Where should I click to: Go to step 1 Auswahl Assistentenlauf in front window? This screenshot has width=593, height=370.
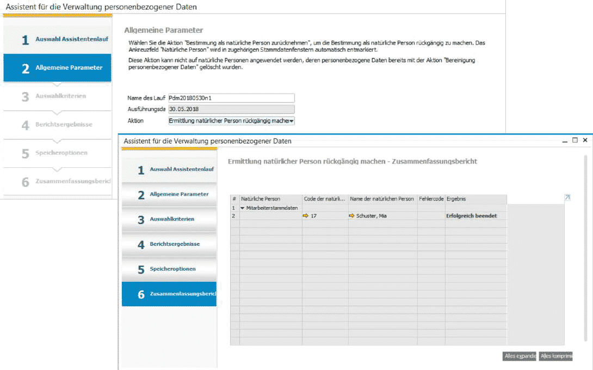click(x=169, y=169)
